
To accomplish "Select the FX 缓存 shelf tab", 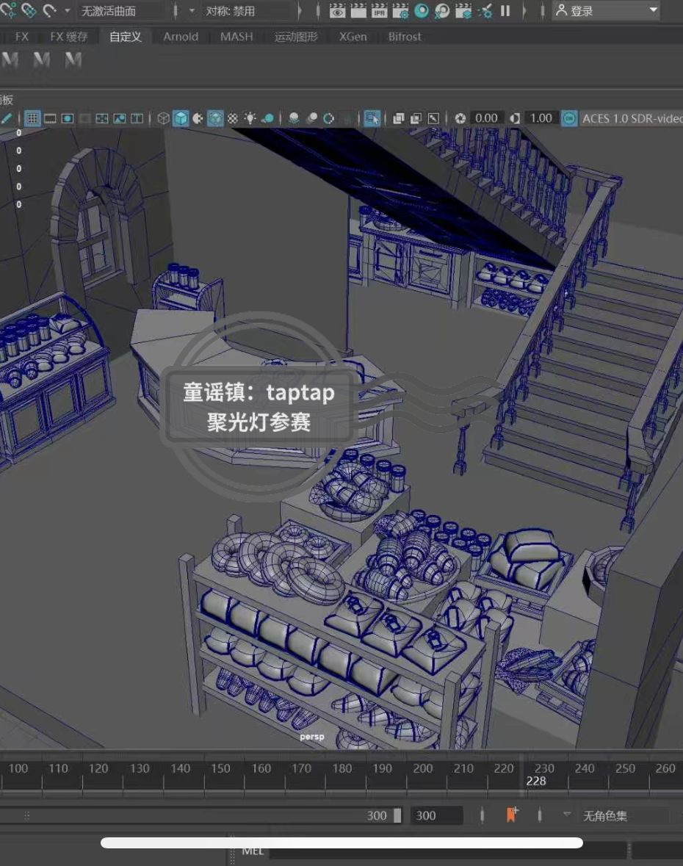I will tap(69, 37).
